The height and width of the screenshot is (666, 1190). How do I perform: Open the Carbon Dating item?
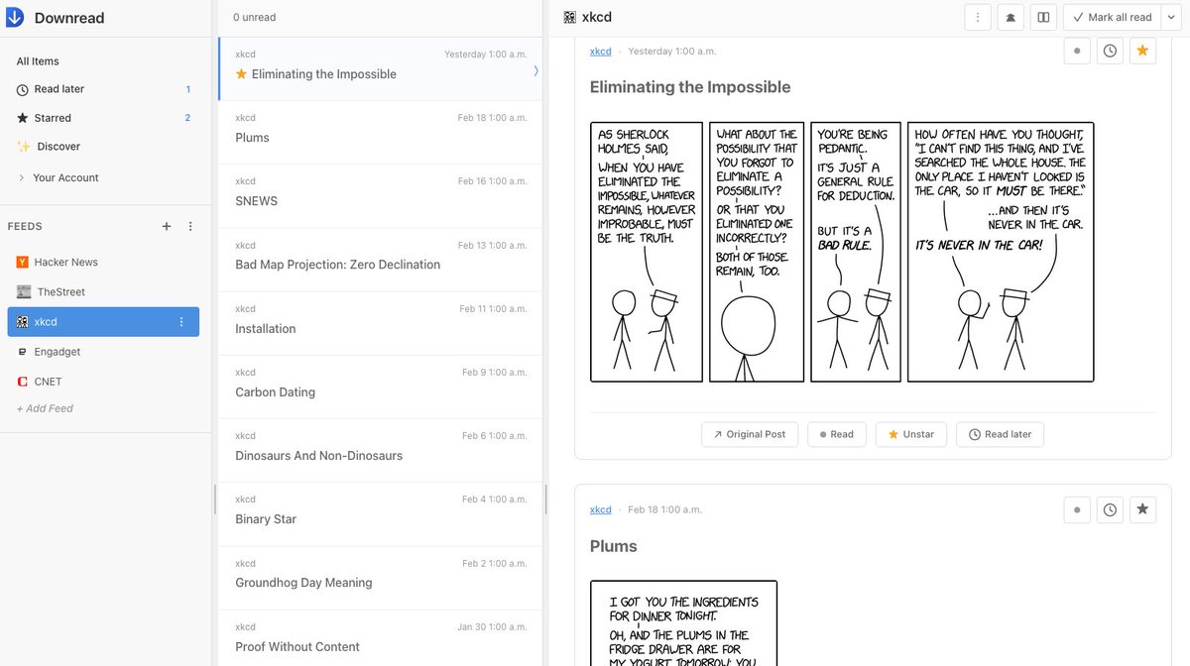381,387
